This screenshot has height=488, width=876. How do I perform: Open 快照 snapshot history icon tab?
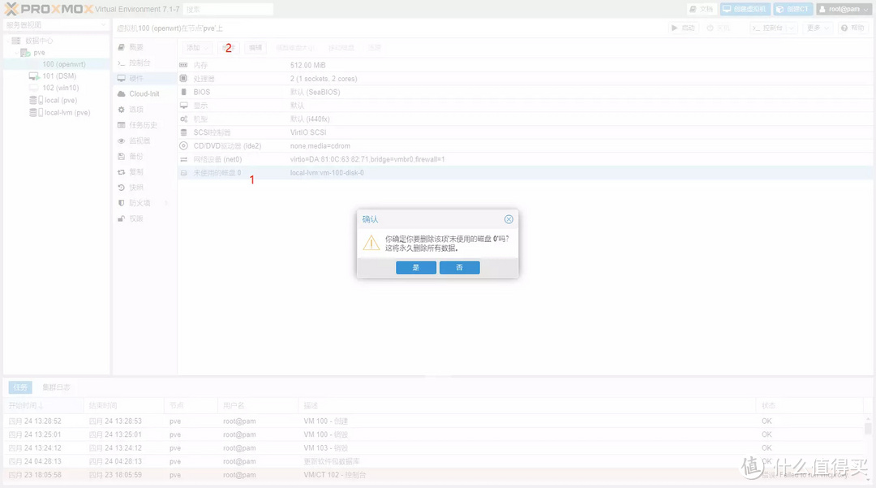tap(121, 188)
